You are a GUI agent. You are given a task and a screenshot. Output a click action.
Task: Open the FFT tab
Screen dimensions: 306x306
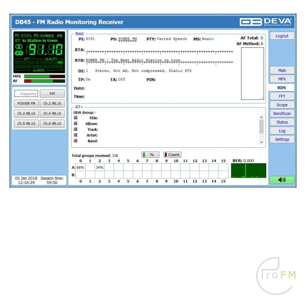point(282,96)
